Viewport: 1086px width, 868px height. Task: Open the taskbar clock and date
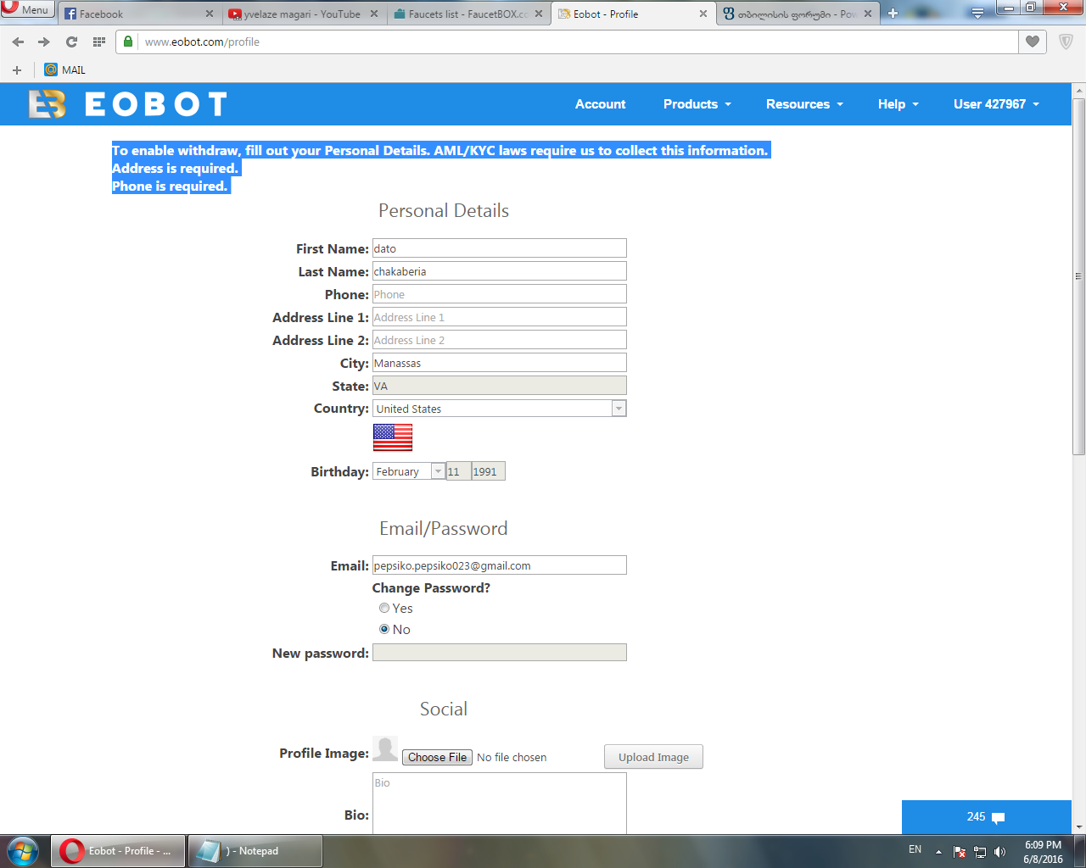[x=1043, y=852]
